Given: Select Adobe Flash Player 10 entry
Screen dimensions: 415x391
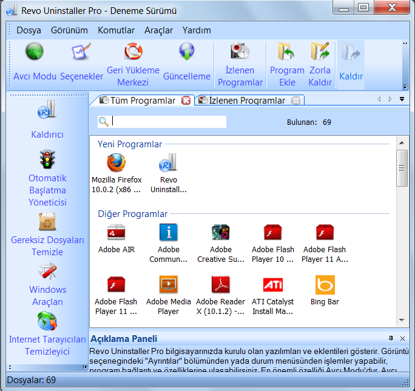Looking at the screenshot, I should coord(272,244).
